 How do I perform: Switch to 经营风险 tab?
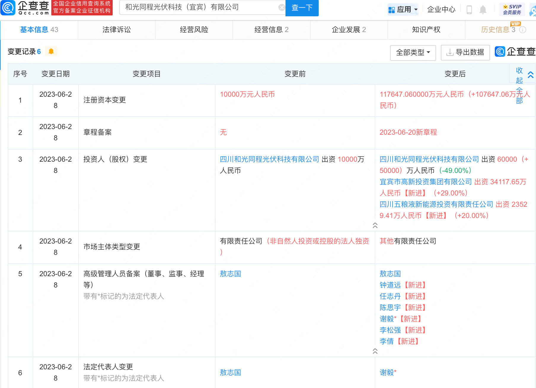coord(194,30)
